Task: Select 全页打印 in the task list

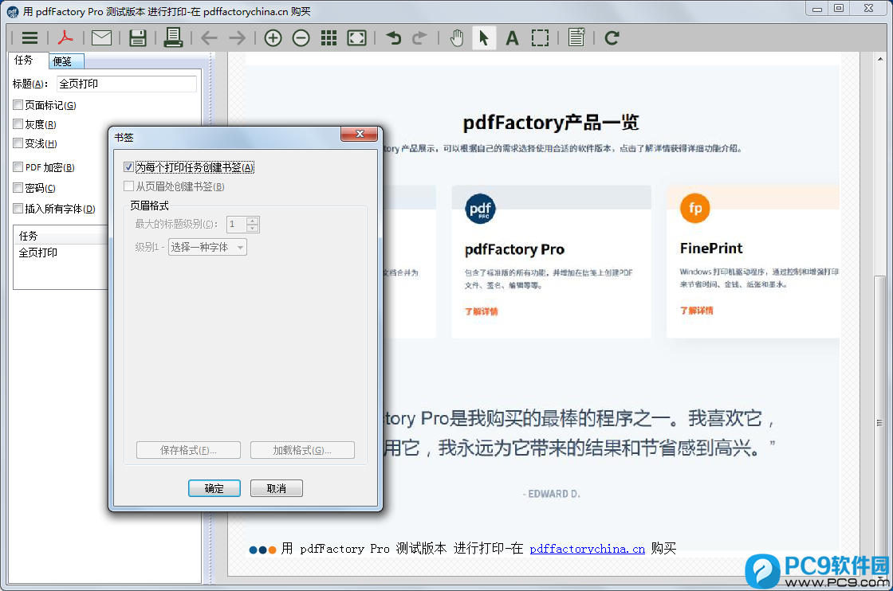Action: click(38, 252)
